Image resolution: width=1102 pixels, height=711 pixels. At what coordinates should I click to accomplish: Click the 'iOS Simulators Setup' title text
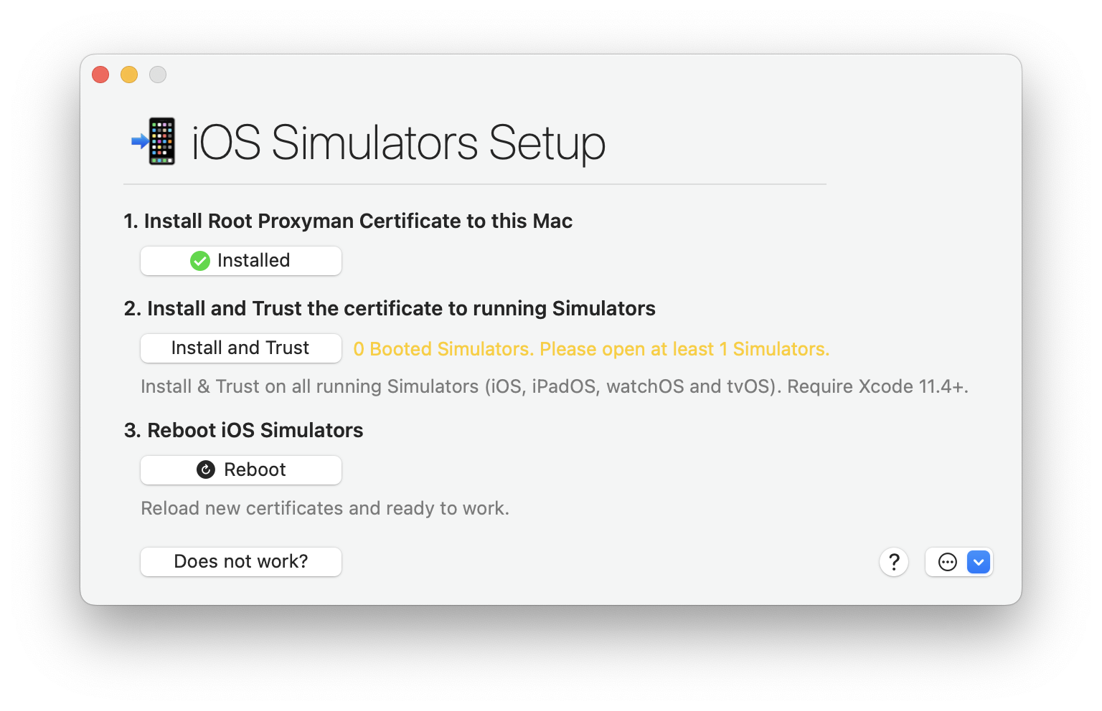397,143
